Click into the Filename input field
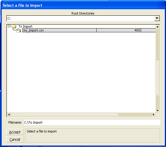The image size is (166, 147). click(92, 122)
